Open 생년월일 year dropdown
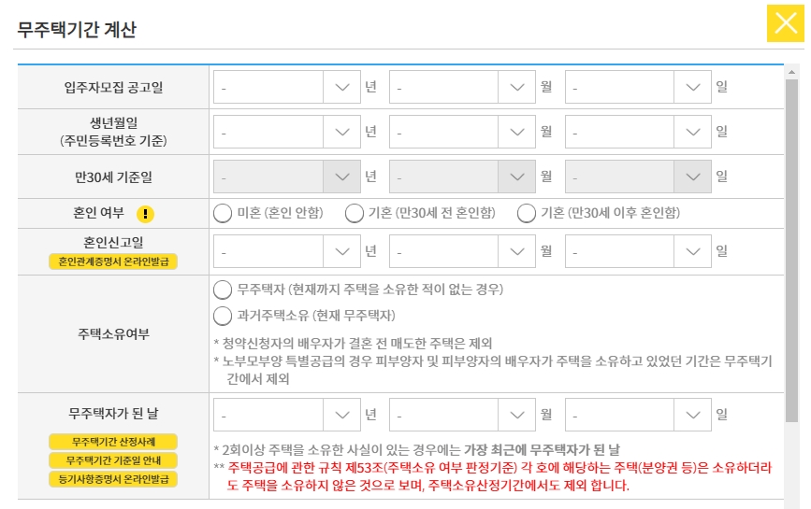The height and width of the screenshot is (509, 811). click(287, 133)
